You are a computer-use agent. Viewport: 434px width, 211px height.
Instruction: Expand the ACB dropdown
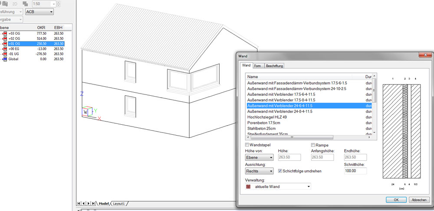39,12
